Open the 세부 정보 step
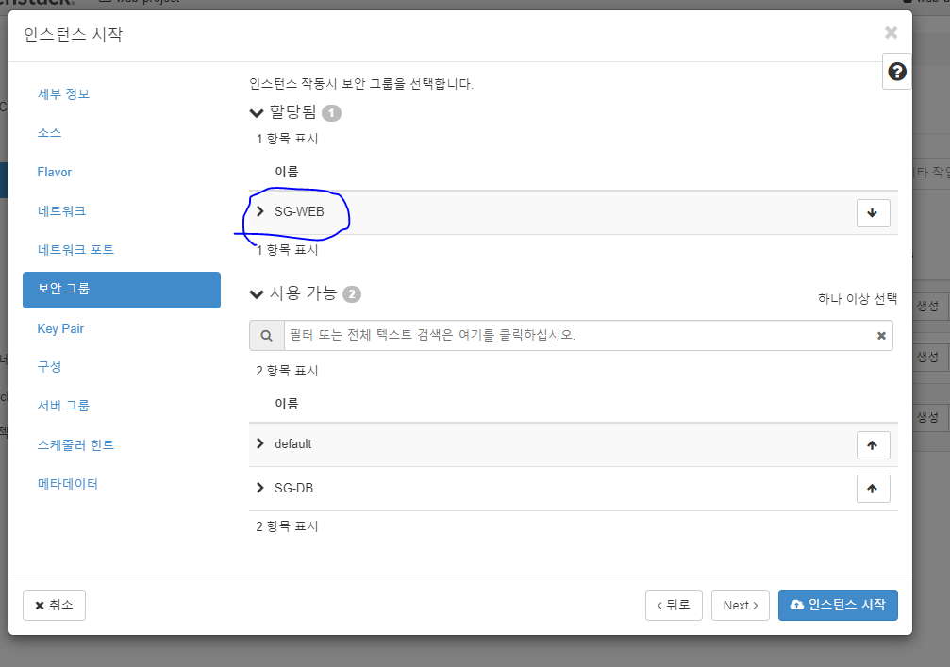Screen dimensions: 950x667 63,94
